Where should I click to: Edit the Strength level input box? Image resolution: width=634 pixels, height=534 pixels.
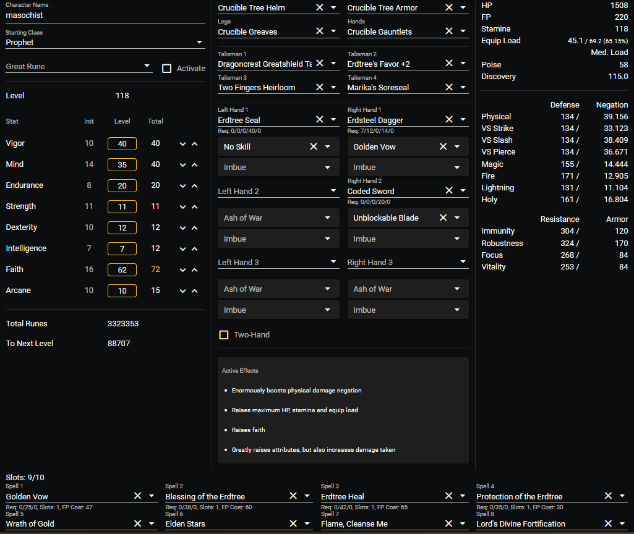click(x=122, y=207)
